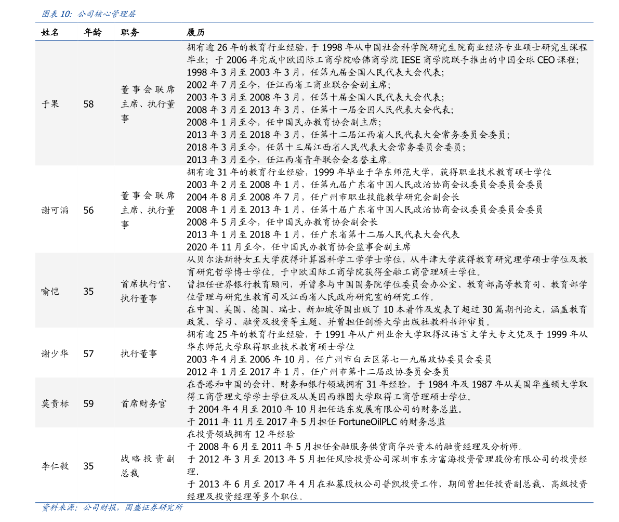Click the line '在投资领域拥有 12 年经验'

pyautogui.click(x=241, y=434)
